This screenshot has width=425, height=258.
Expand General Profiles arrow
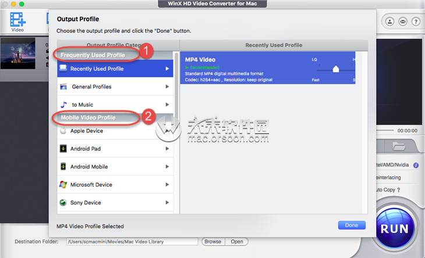point(167,87)
